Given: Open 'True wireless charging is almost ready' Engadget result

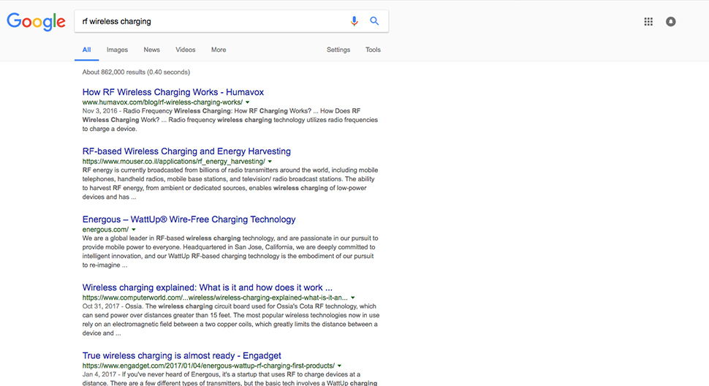Looking at the screenshot, I should coord(181,356).
